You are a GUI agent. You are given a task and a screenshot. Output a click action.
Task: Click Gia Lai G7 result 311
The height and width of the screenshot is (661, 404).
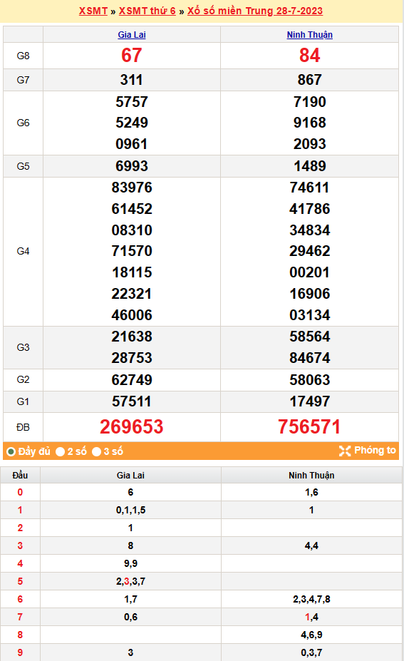coord(131,80)
